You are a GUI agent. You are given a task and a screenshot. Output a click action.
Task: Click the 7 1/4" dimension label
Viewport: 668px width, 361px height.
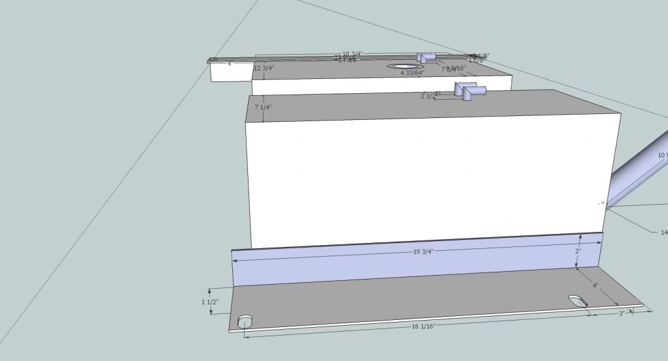coord(262,107)
